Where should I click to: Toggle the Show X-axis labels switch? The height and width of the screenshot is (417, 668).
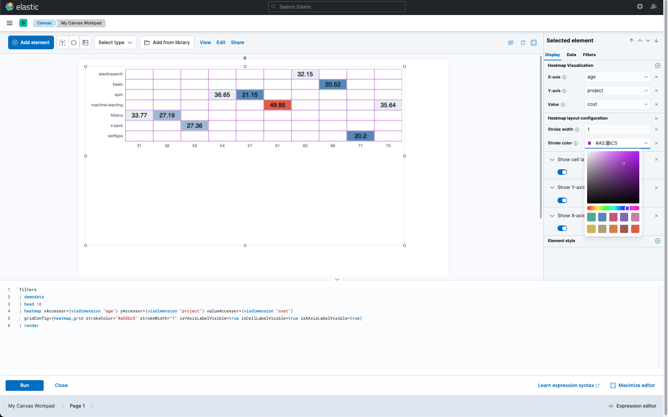562,228
